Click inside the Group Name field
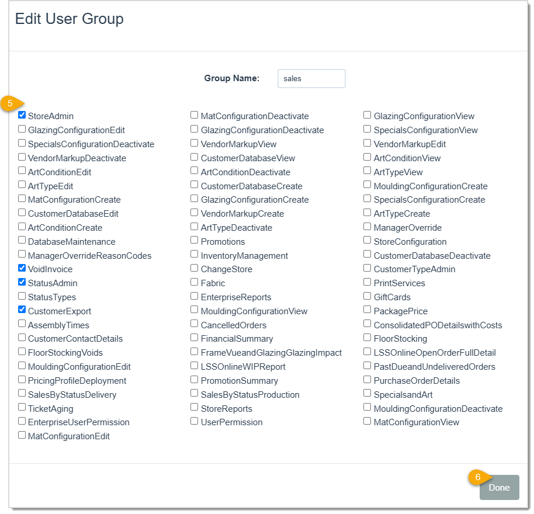The image size is (534, 514). coord(311,78)
